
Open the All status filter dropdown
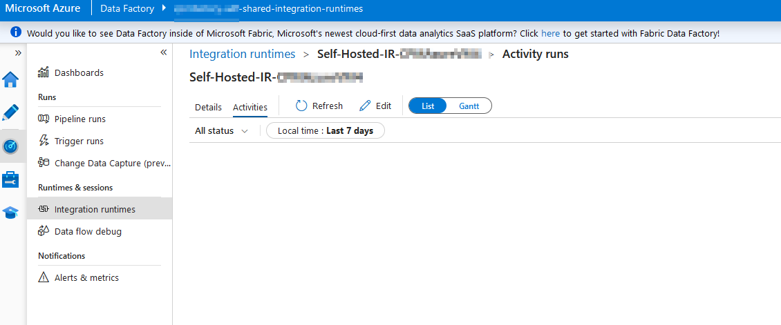(x=222, y=131)
